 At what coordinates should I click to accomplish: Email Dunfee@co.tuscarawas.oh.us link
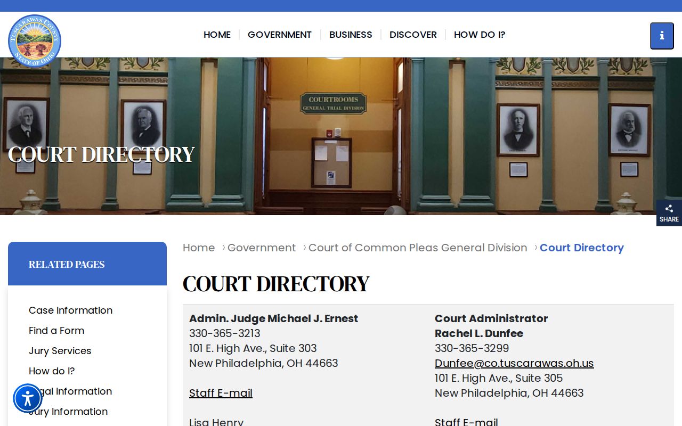click(514, 363)
